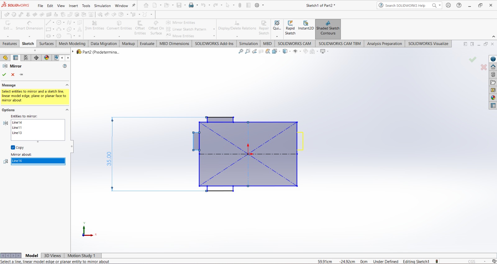
Task: Collapse the CommandManager ribbon
Action: pyautogui.click(x=494, y=37)
